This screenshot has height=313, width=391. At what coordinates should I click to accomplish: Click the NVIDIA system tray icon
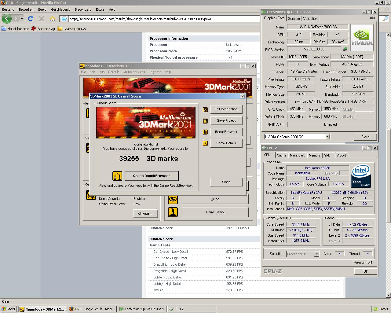coord(375,309)
